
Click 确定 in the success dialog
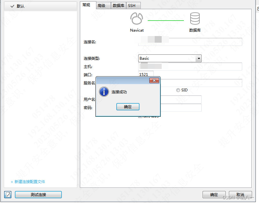128,107
